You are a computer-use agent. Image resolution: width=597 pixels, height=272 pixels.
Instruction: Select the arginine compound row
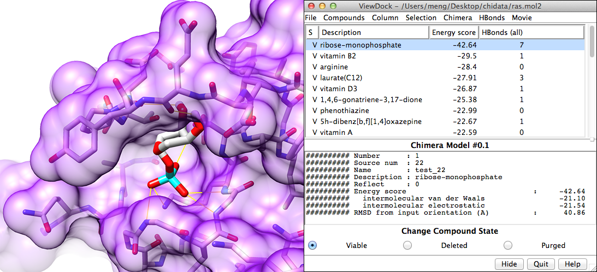click(x=446, y=67)
